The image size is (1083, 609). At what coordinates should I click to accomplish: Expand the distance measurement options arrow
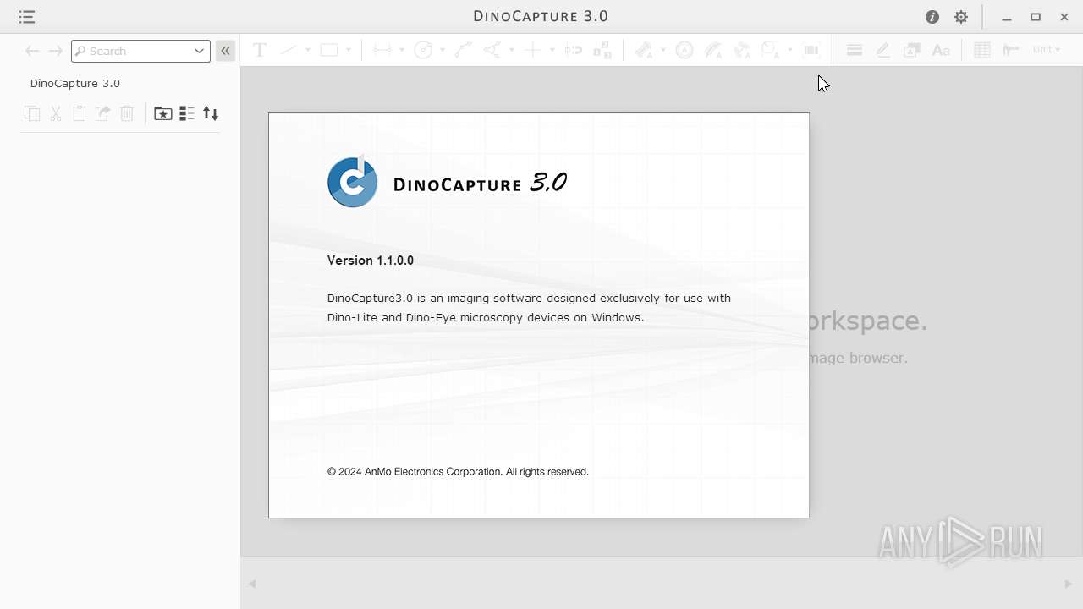pyautogui.click(x=402, y=50)
